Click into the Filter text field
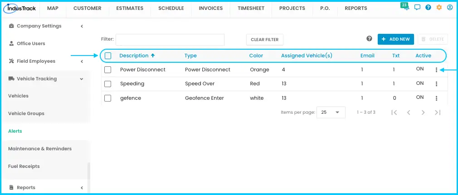Image resolution: width=458 pixels, height=195 pixels. pyautogui.click(x=170, y=40)
